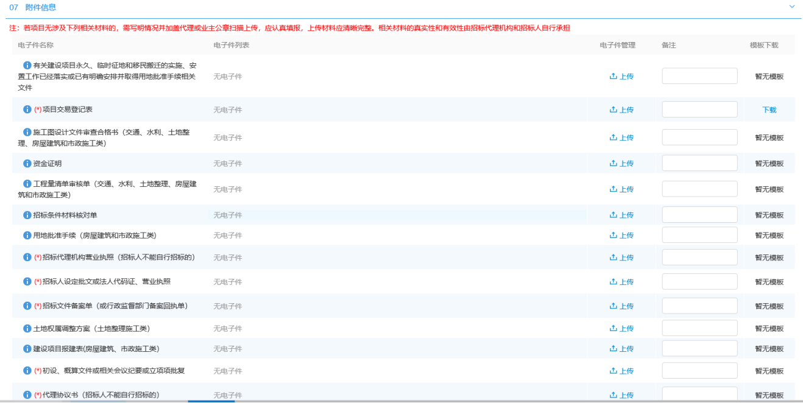
Task: Download the 项目交易登记表 template
Action: tap(769, 110)
